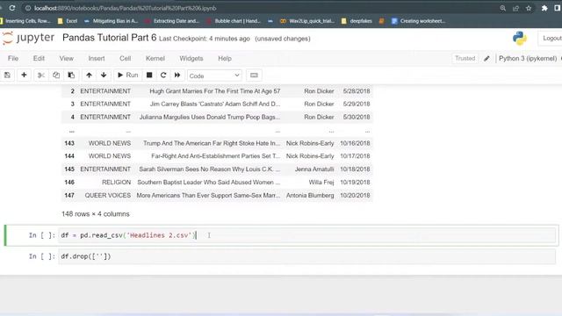Click 'Far-Right And Anti-Establishment' headline
The height and width of the screenshot is (316, 562).
pos(216,156)
